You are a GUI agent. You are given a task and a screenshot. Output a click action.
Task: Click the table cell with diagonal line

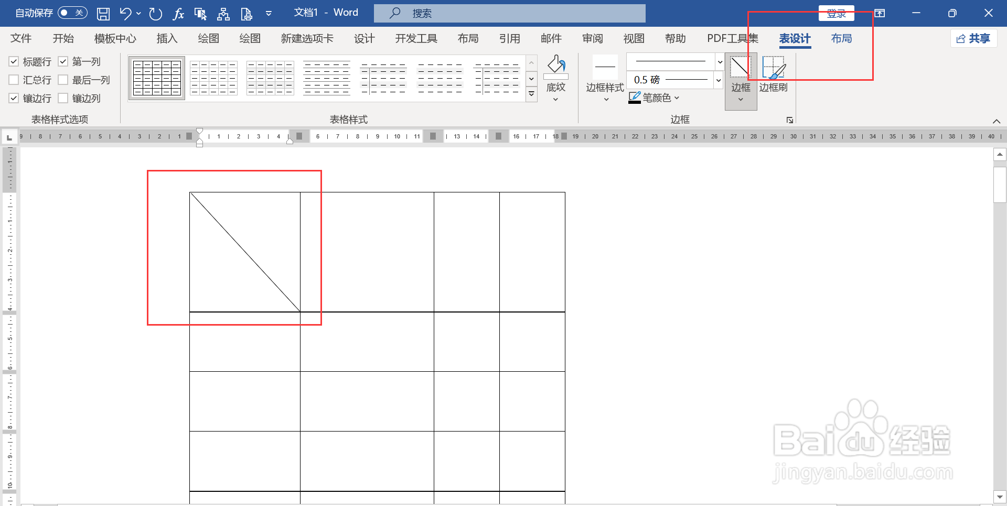pyautogui.click(x=245, y=252)
